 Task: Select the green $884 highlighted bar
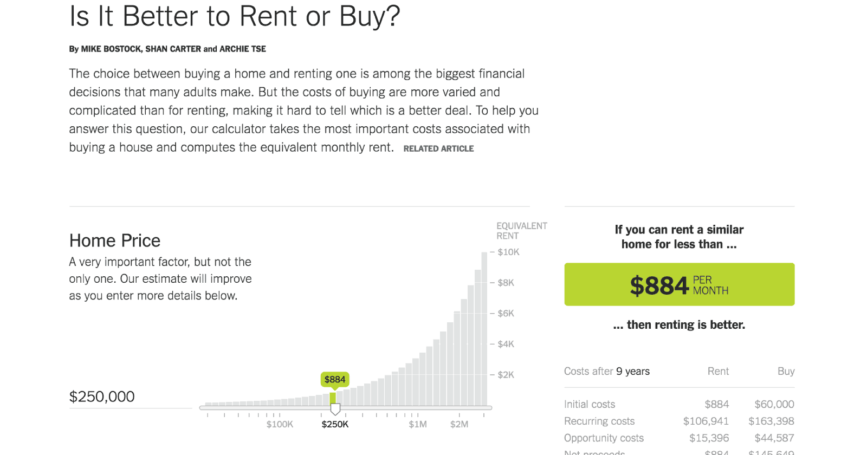pos(333,398)
